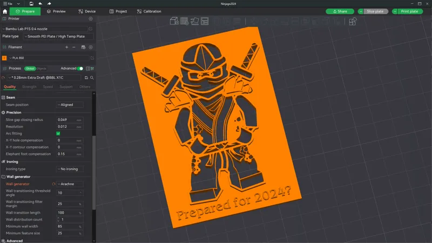The width and height of the screenshot is (432, 243).
Task: Open the Support settings tab
Action: click(x=66, y=87)
